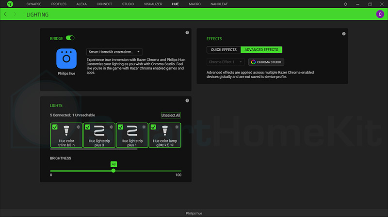The image size is (388, 217).
Task: Click the Hue color lamp bulb icon
Action: [x=165, y=130]
